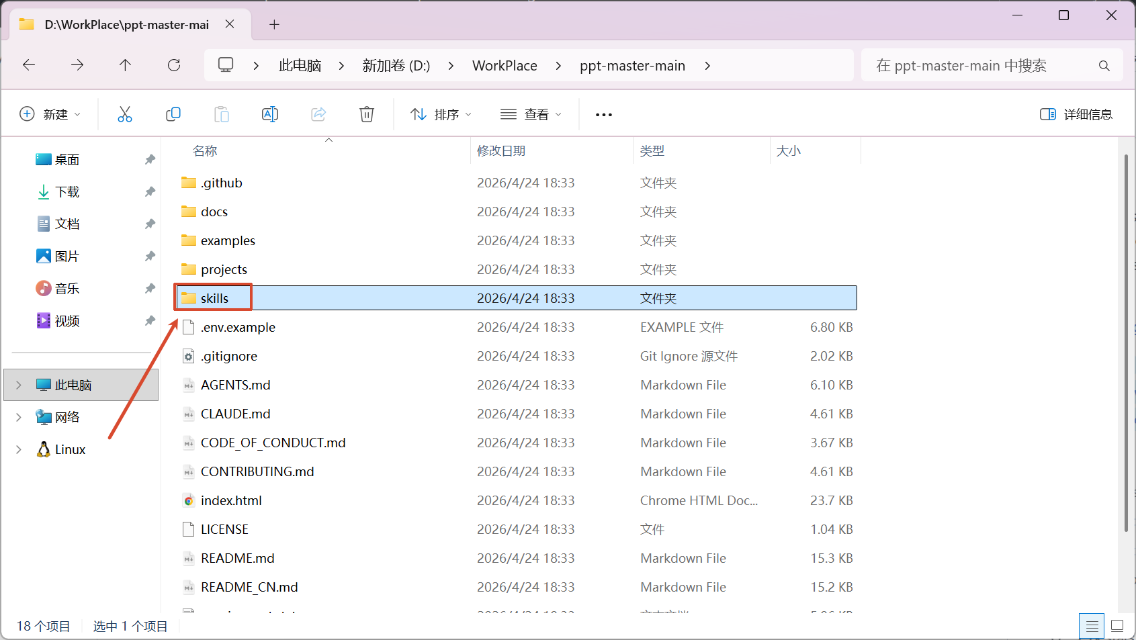Switch to large thumbnails view layout
The height and width of the screenshot is (640, 1136).
(x=1117, y=626)
